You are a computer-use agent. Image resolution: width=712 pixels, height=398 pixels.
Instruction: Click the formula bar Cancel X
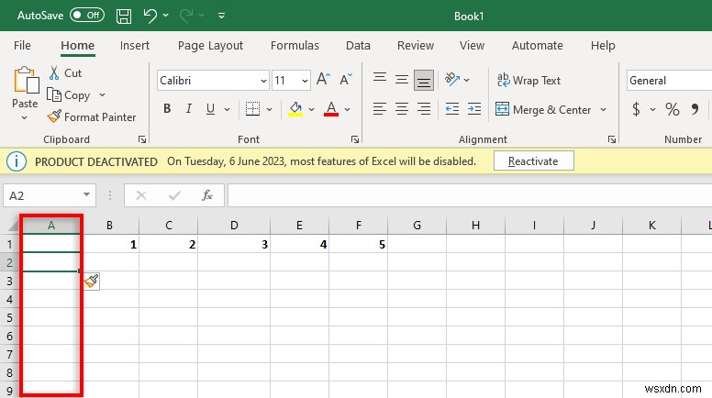tap(141, 195)
